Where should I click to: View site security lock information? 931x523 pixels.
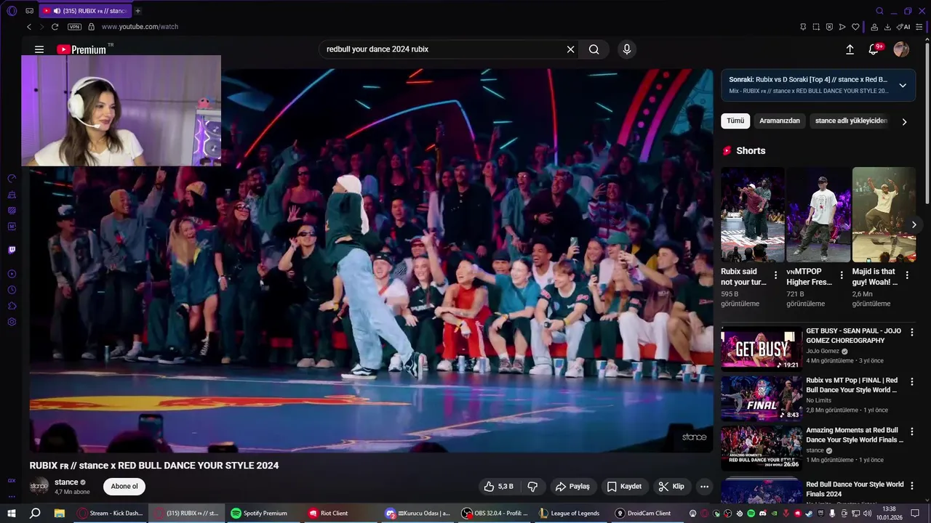pos(91,27)
